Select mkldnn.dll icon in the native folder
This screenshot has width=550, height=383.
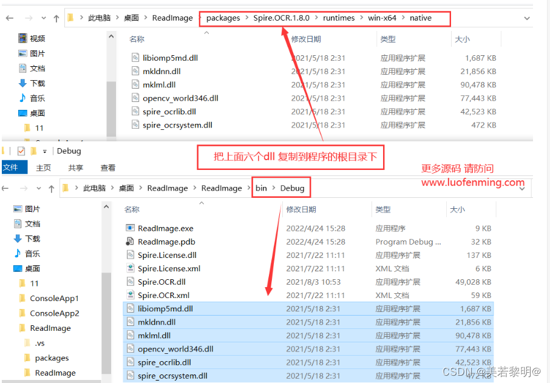click(x=135, y=71)
